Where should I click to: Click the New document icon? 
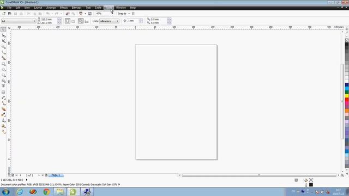tap(4, 14)
